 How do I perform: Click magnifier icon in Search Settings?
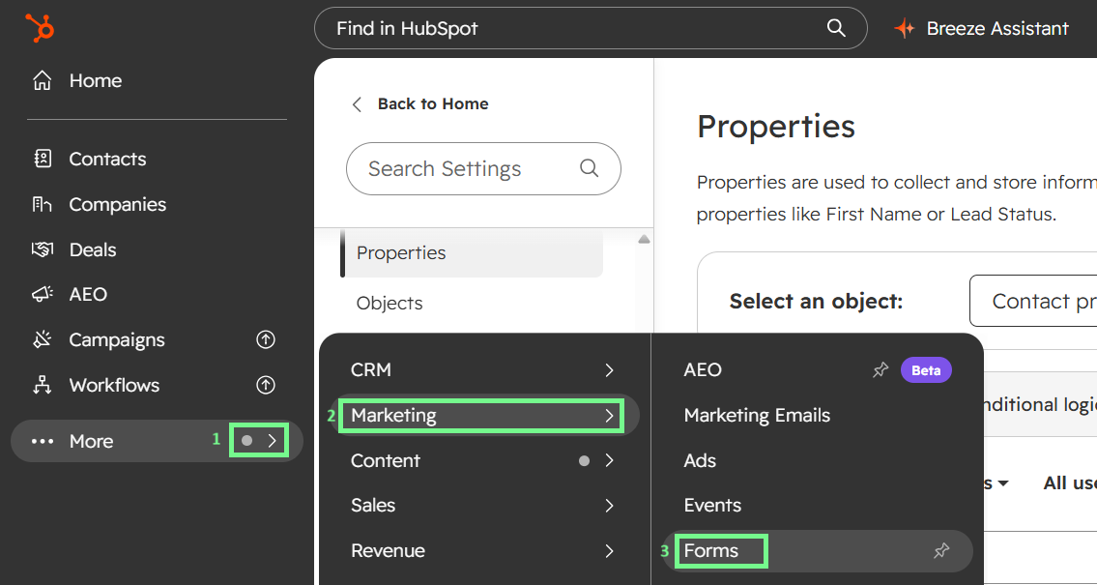[x=589, y=168]
